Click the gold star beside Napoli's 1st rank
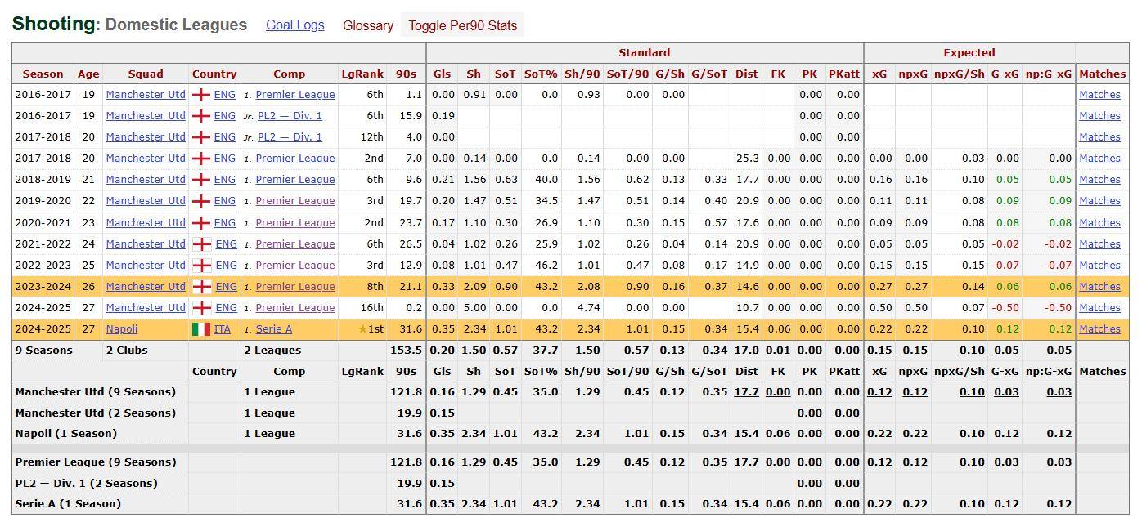This screenshot has height=527, width=1142. tap(362, 328)
